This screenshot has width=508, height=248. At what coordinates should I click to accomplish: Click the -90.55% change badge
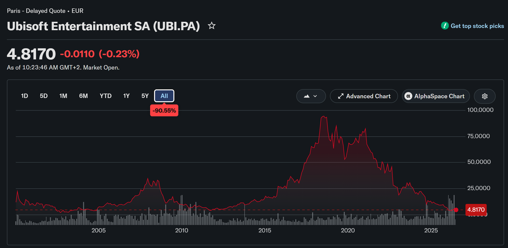pos(164,110)
